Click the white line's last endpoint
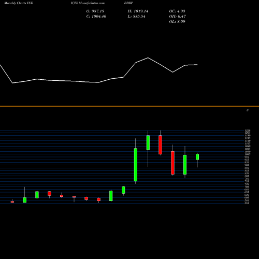The height and width of the screenshot is (259, 259). pyautogui.click(x=197, y=65)
